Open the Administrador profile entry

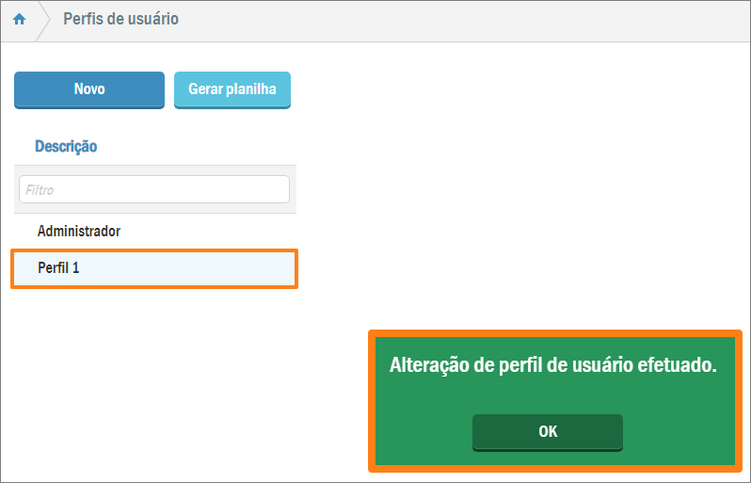79,231
